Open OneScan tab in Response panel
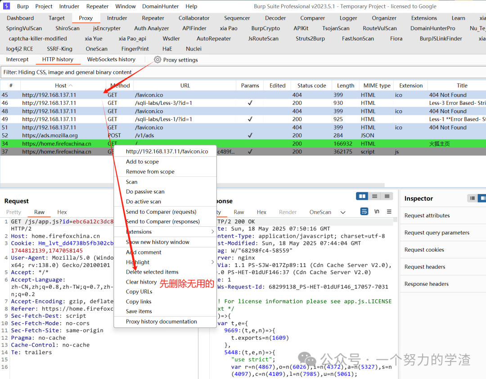The width and height of the screenshot is (486, 379). (320, 212)
